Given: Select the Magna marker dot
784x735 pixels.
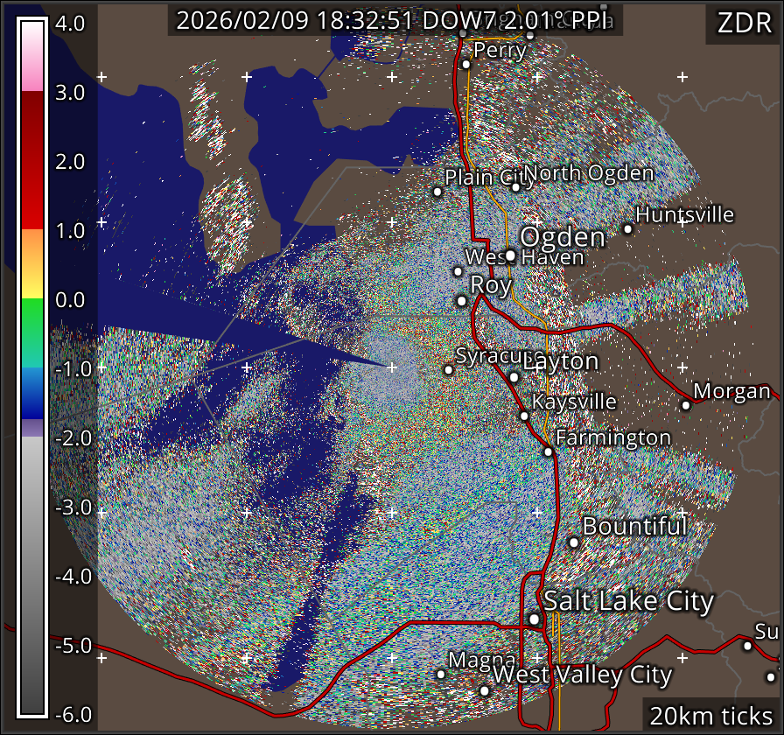Looking at the screenshot, I should [441, 674].
